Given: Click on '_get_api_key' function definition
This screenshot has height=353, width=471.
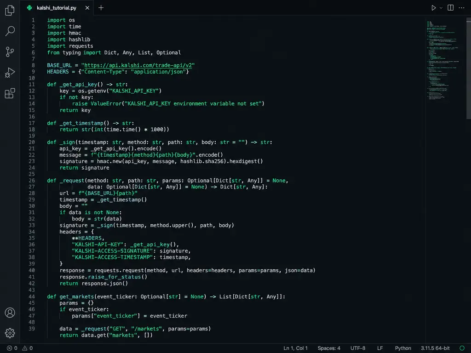Looking at the screenshot, I should (x=78, y=85).
